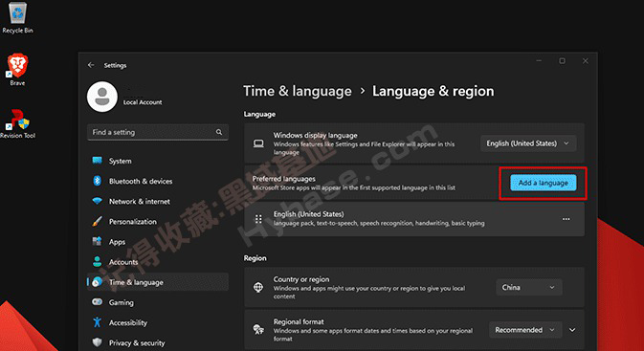Viewport: 644px width, 351px height.
Task: Expand the Regional format details chevron
Action: (572, 330)
